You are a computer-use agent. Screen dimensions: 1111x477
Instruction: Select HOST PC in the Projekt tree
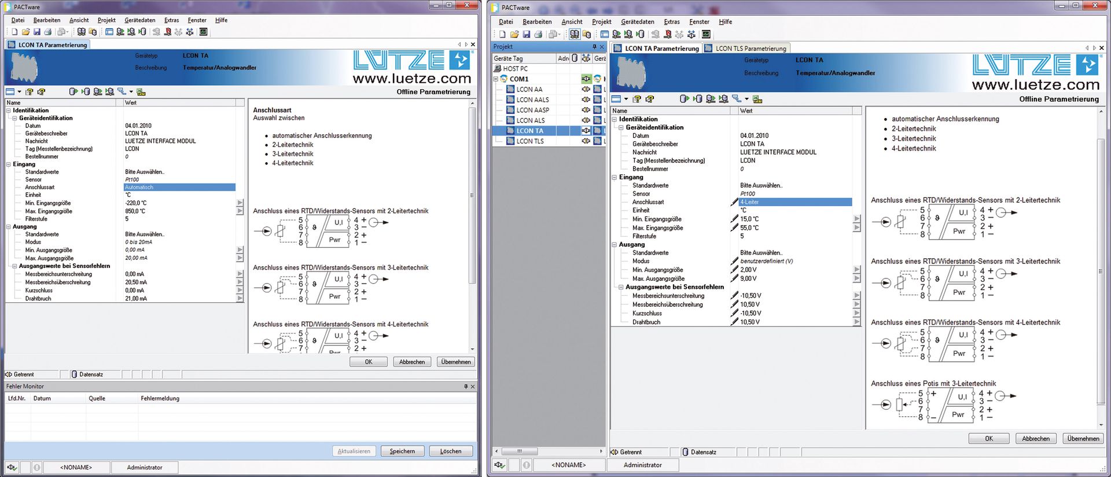click(x=515, y=69)
